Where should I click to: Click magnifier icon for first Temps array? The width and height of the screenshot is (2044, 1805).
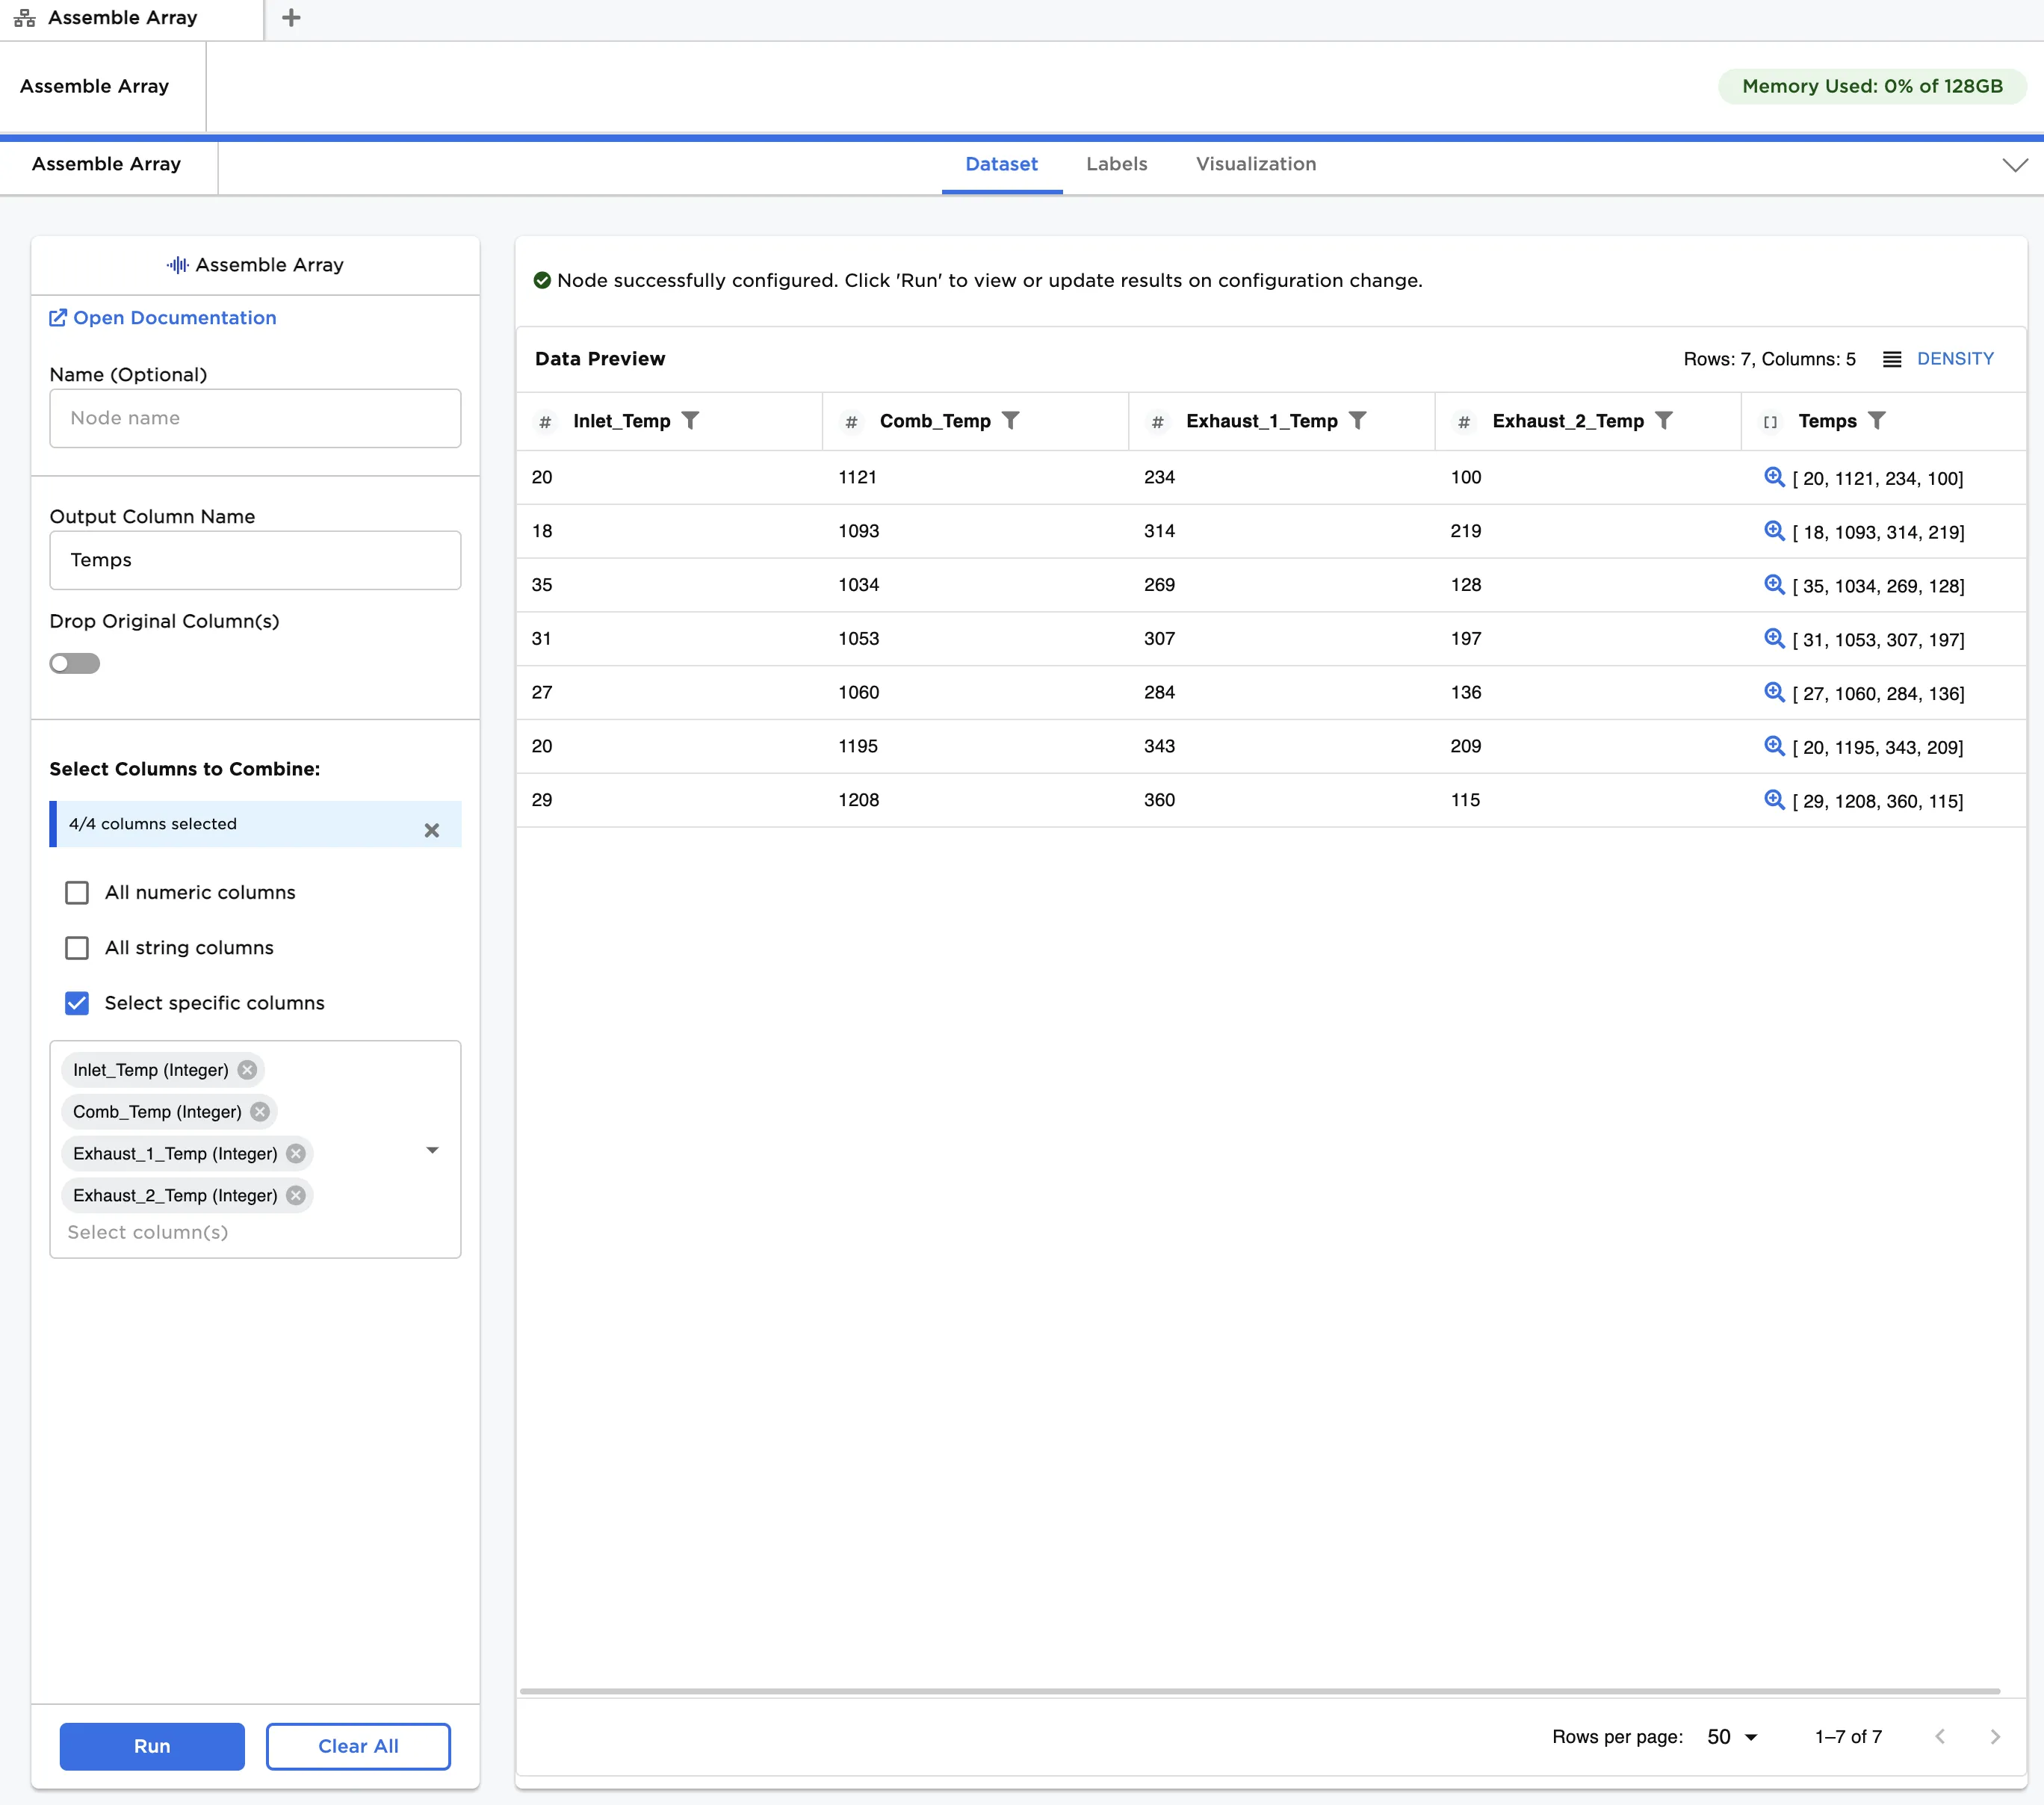pyautogui.click(x=1774, y=477)
